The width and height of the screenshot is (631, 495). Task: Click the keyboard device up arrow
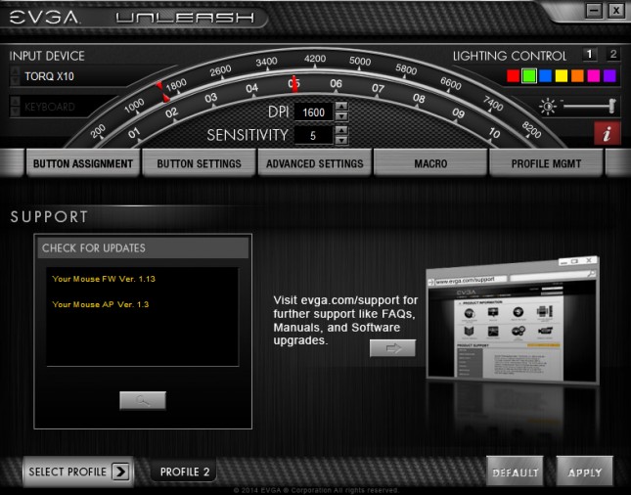tap(15, 102)
